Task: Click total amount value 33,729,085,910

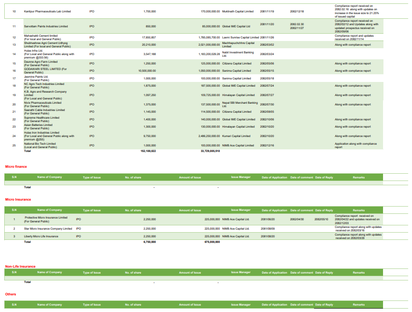Action: (210, 151)
